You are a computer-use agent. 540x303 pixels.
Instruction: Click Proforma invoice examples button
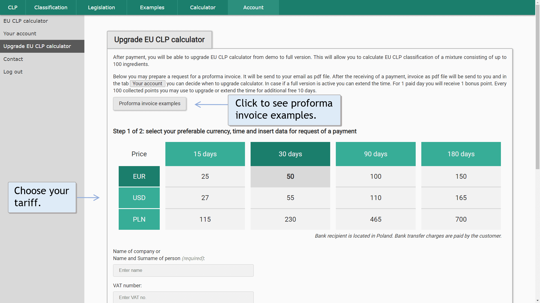[x=149, y=104]
